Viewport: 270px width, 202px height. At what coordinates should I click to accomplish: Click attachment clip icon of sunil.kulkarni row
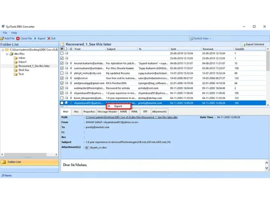pos(71,68)
